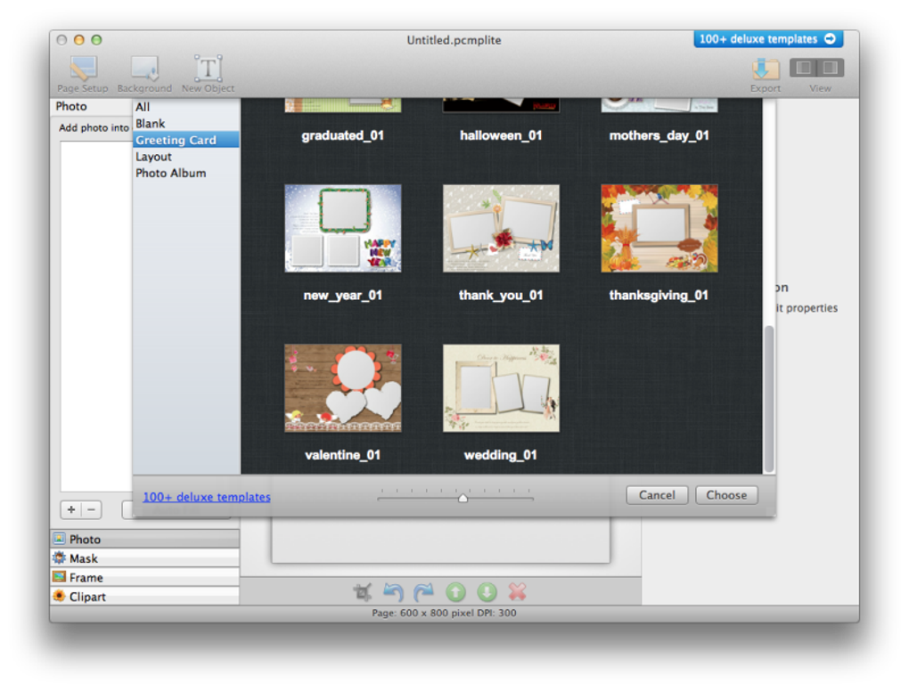Adjust the thumbnail size slider handle
This screenshot has width=909, height=691.
pyautogui.click(x=463, y=498)
